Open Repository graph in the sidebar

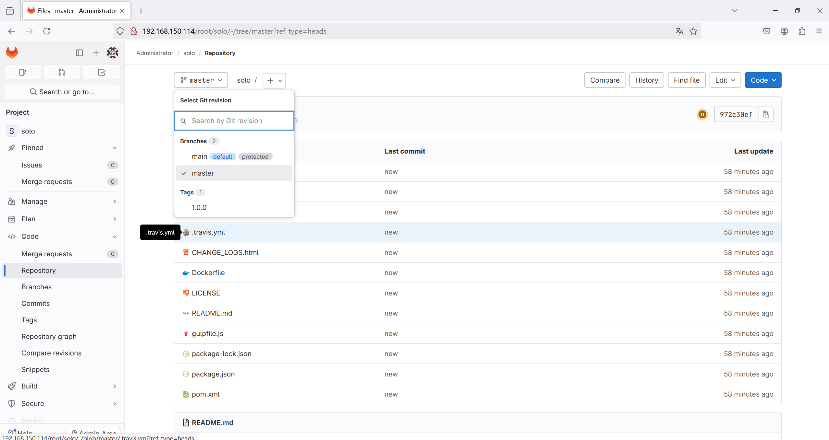point(62,337)
